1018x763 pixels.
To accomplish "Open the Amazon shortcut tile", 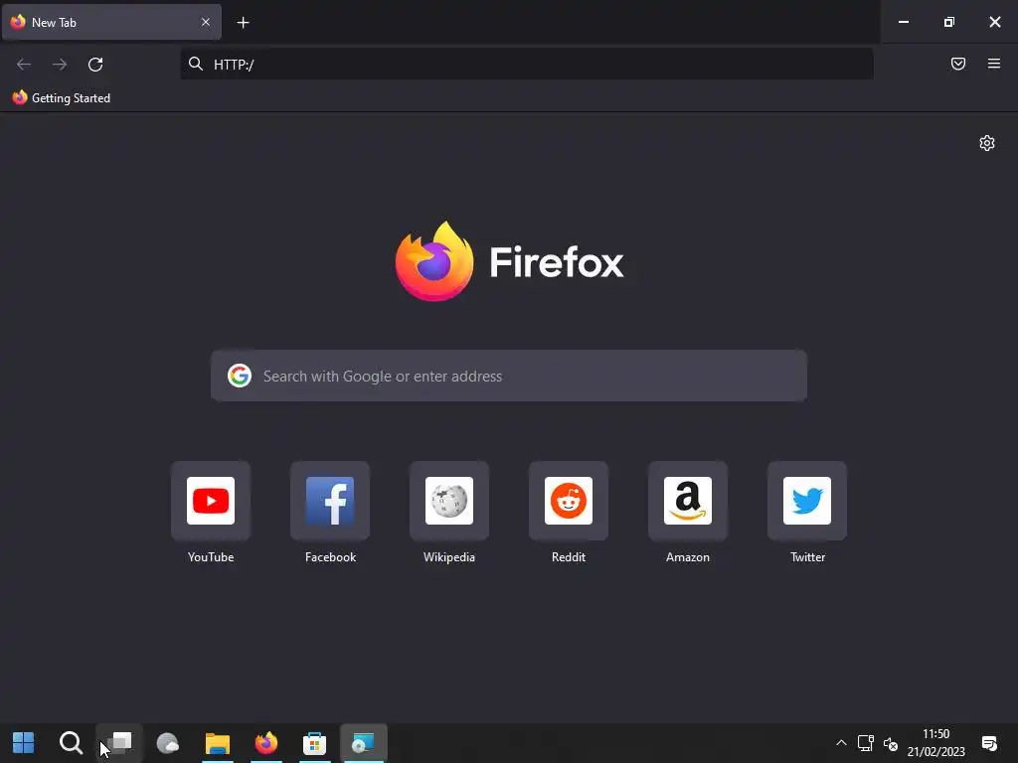I will (x=688, y=501).
